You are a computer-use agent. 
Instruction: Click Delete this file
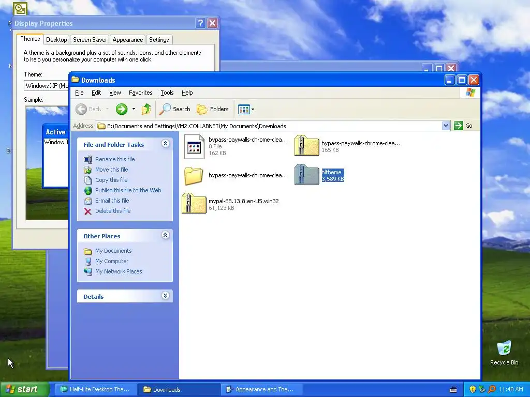tap(112, 211)
